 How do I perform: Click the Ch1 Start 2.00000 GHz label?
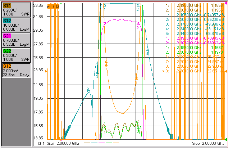point(58,143)
